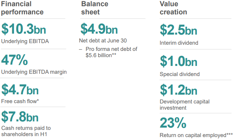The height and width of the screenshot is (140, 234).
Task: Click the Balance sheet heading
Action: coord(95,8)
